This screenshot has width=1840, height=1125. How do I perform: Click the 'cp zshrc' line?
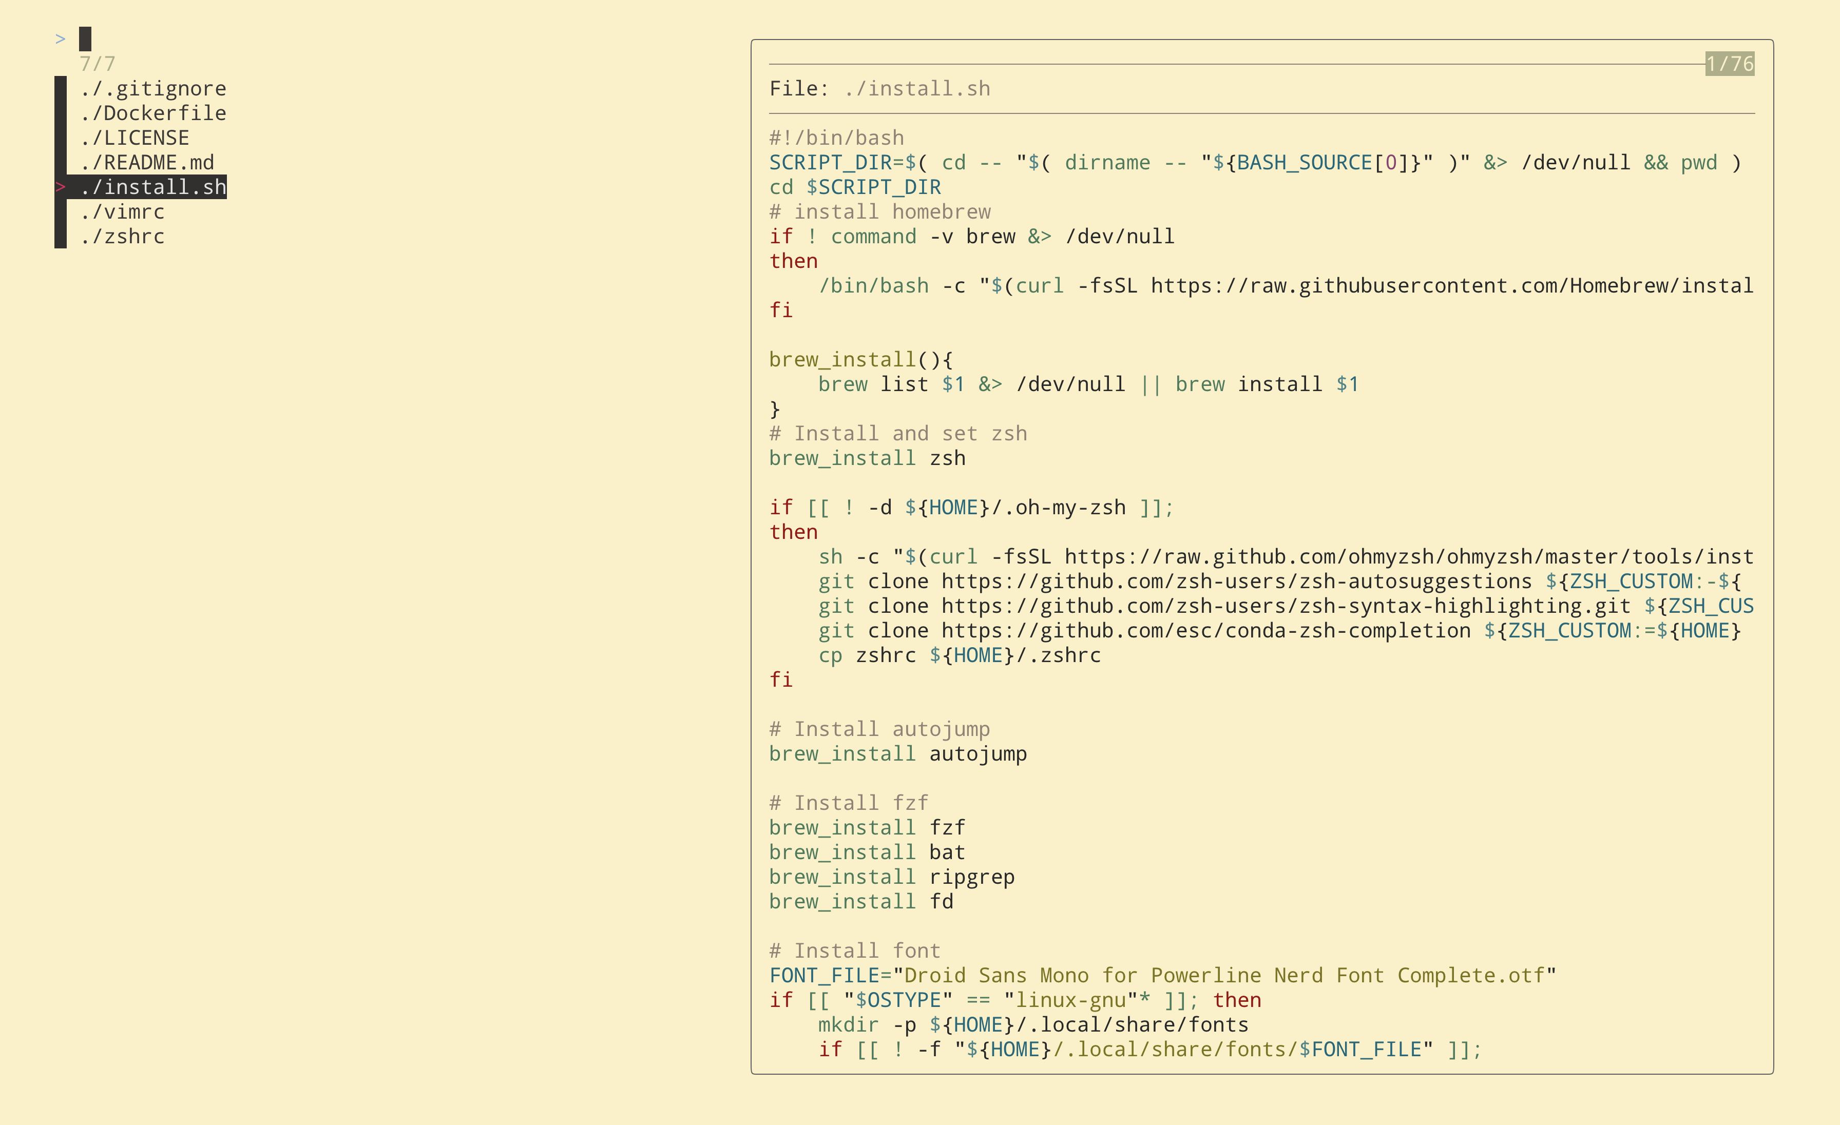point(960,655)
